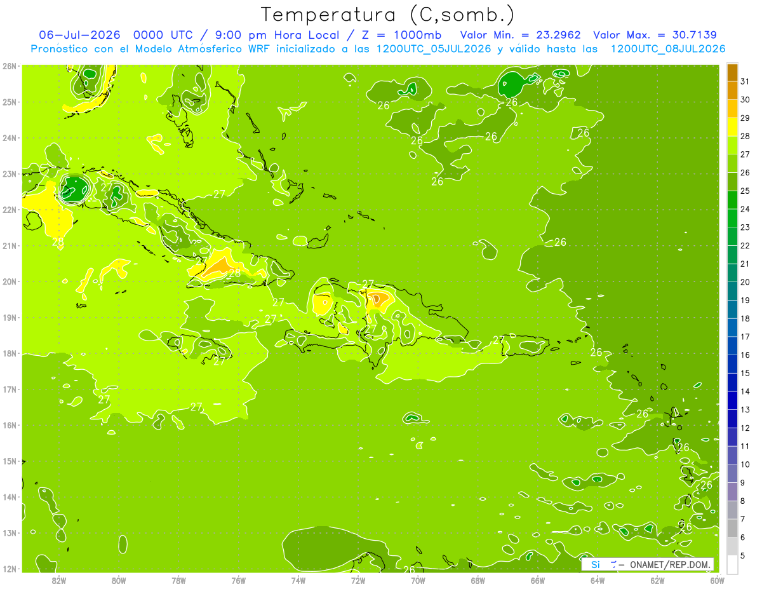Click the '60W' longitude axis label
The width and height of the screenshot is (762, 589).
pos(717,580)
